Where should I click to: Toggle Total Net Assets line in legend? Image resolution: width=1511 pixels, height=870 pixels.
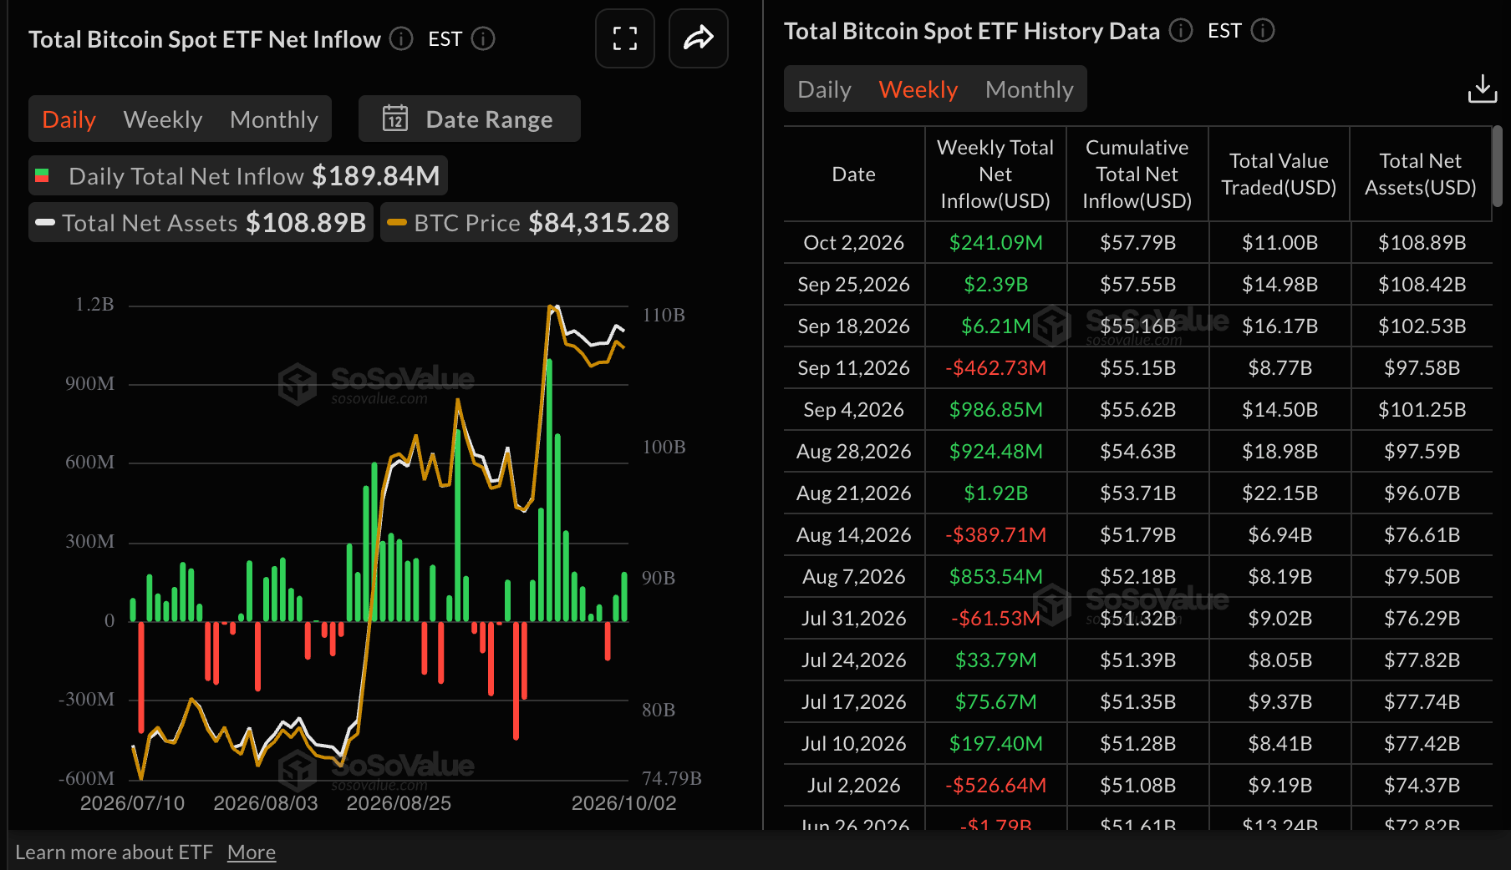201,223
